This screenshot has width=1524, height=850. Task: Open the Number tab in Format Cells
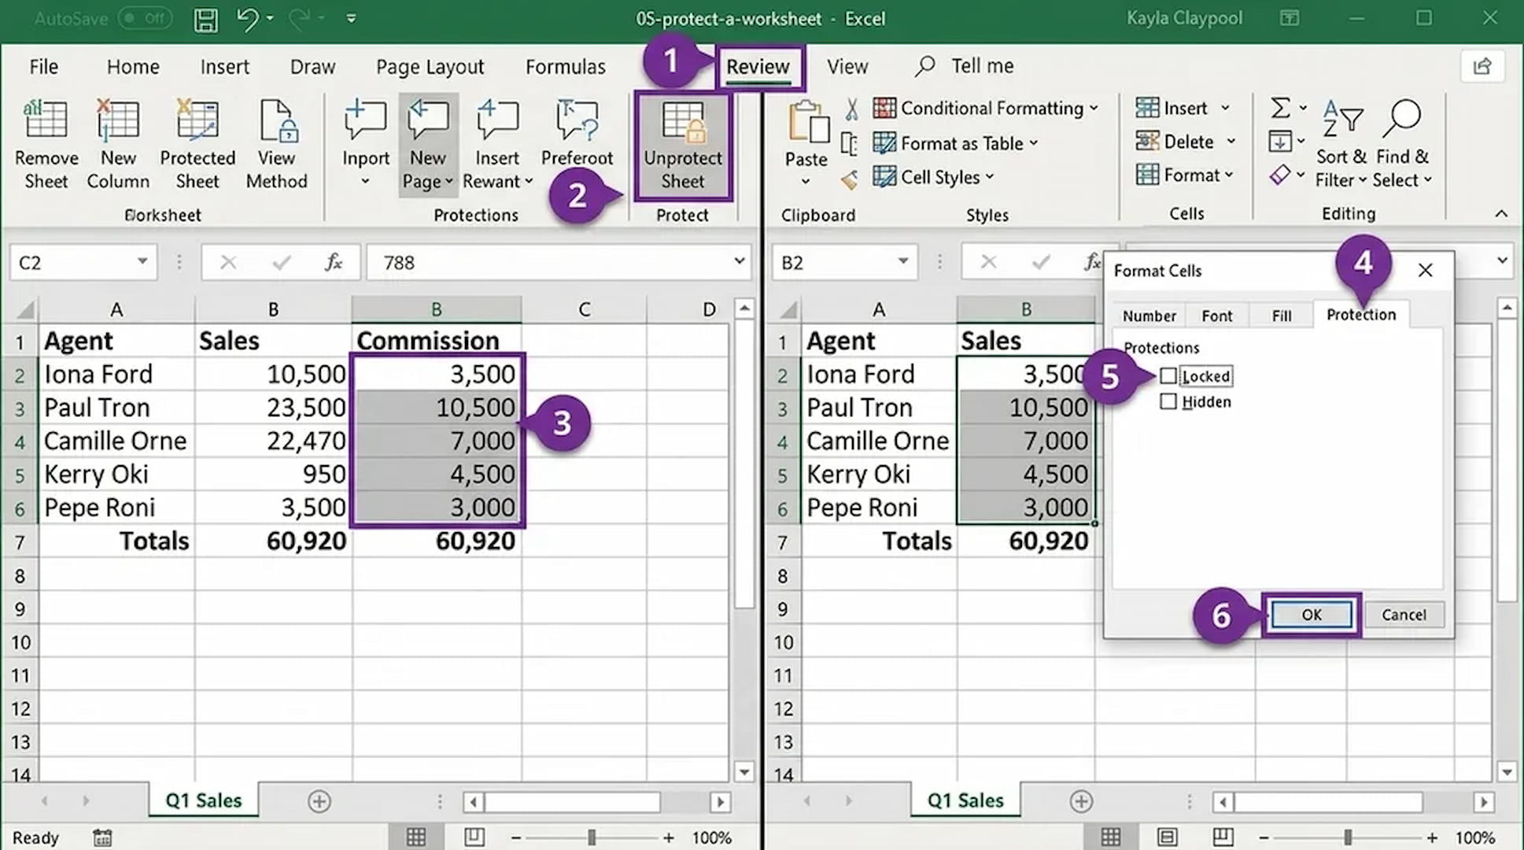[1149, 316]
